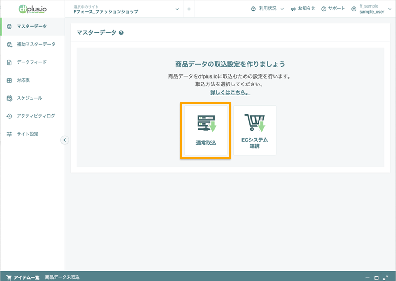The width and height of the screenshot is (396, 281).
Task: Open the sample_user account menu
Action: [370, 8]
